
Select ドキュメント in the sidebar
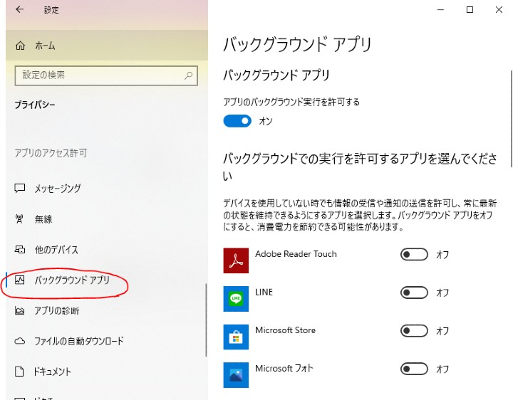(107, 372)
